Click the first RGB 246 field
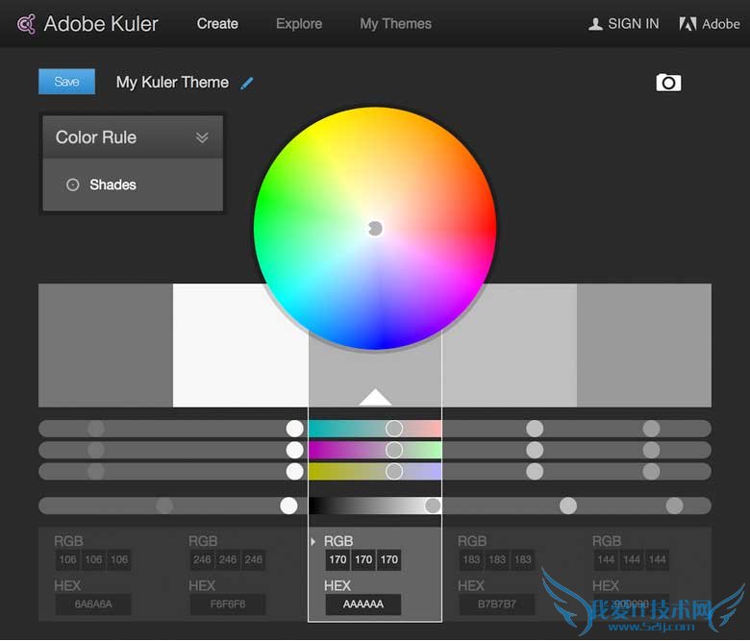The image size is (750, 641). coord(202,559)
